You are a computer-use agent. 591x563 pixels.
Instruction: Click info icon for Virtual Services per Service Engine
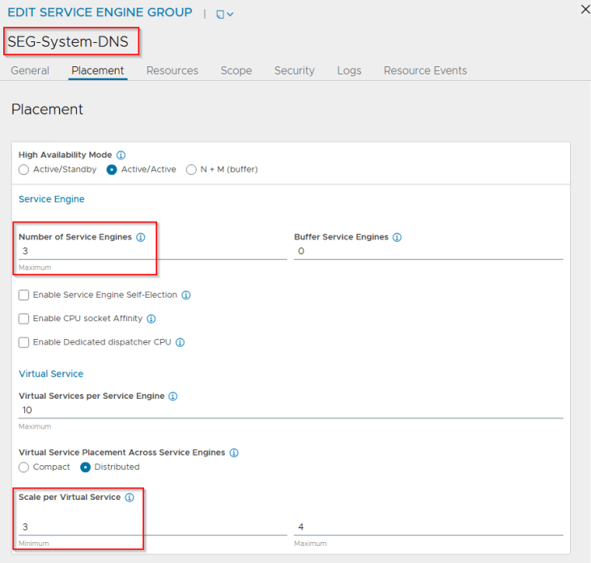(x=173, y=396)
